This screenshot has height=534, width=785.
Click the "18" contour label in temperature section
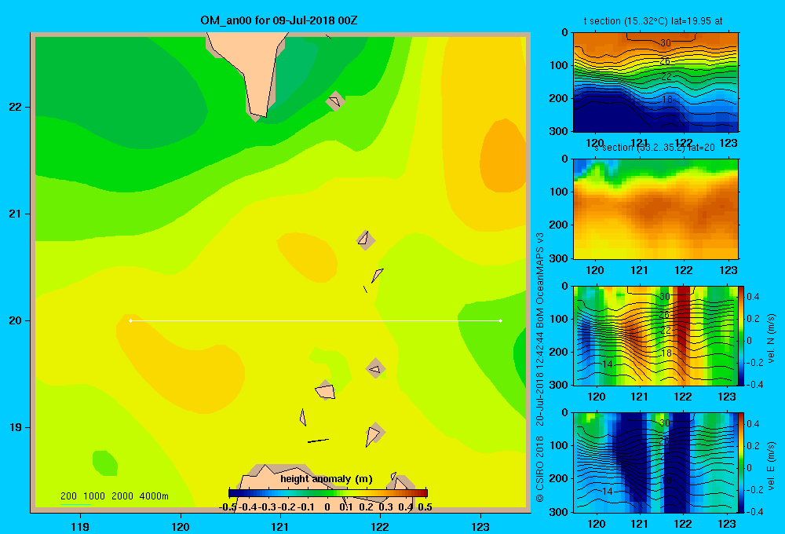[666, 99]
